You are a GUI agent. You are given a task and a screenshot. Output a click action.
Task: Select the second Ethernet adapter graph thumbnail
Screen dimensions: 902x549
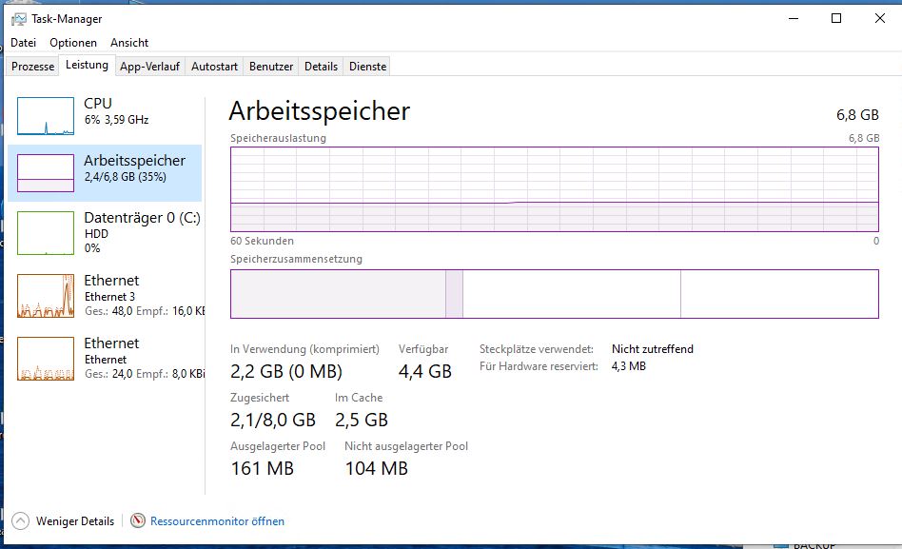click(46, 358)
